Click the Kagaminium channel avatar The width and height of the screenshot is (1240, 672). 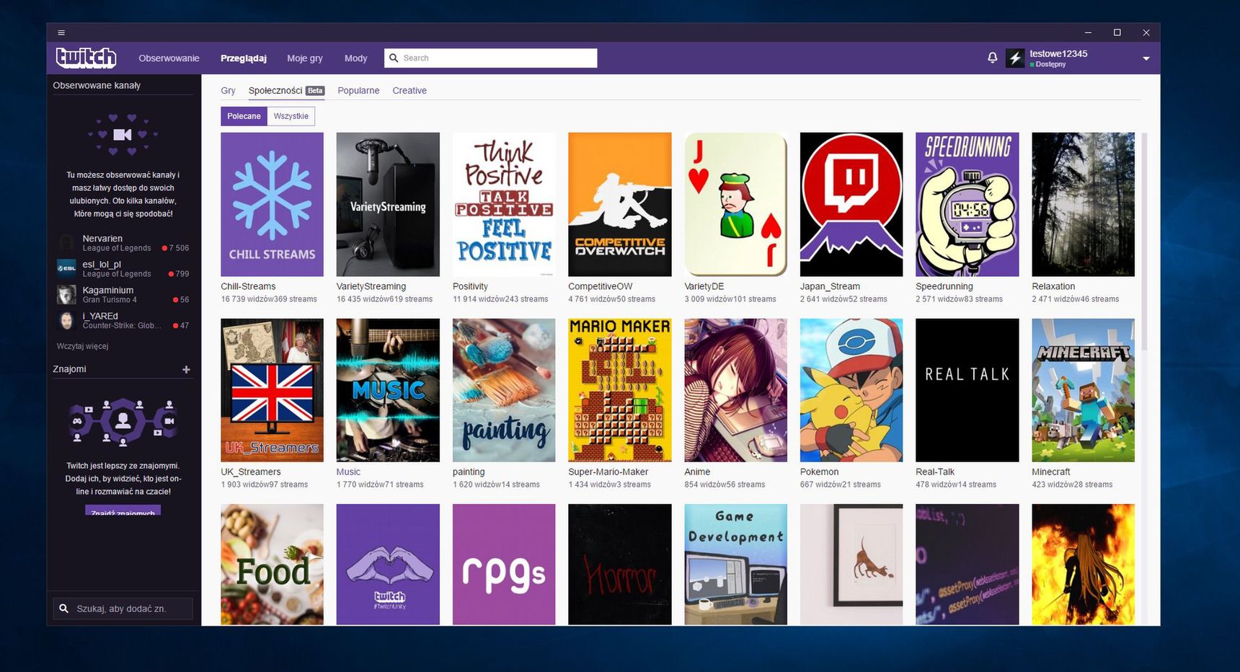66,294
